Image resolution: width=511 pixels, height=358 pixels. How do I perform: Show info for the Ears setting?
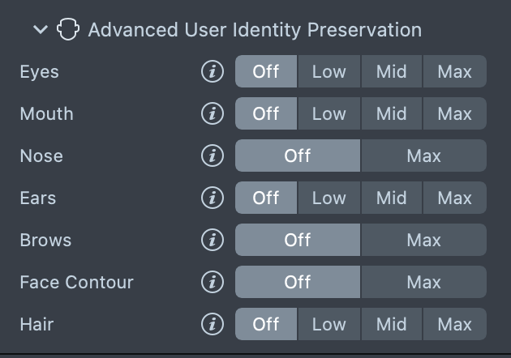pyautogui.click(x=212, y=198)
